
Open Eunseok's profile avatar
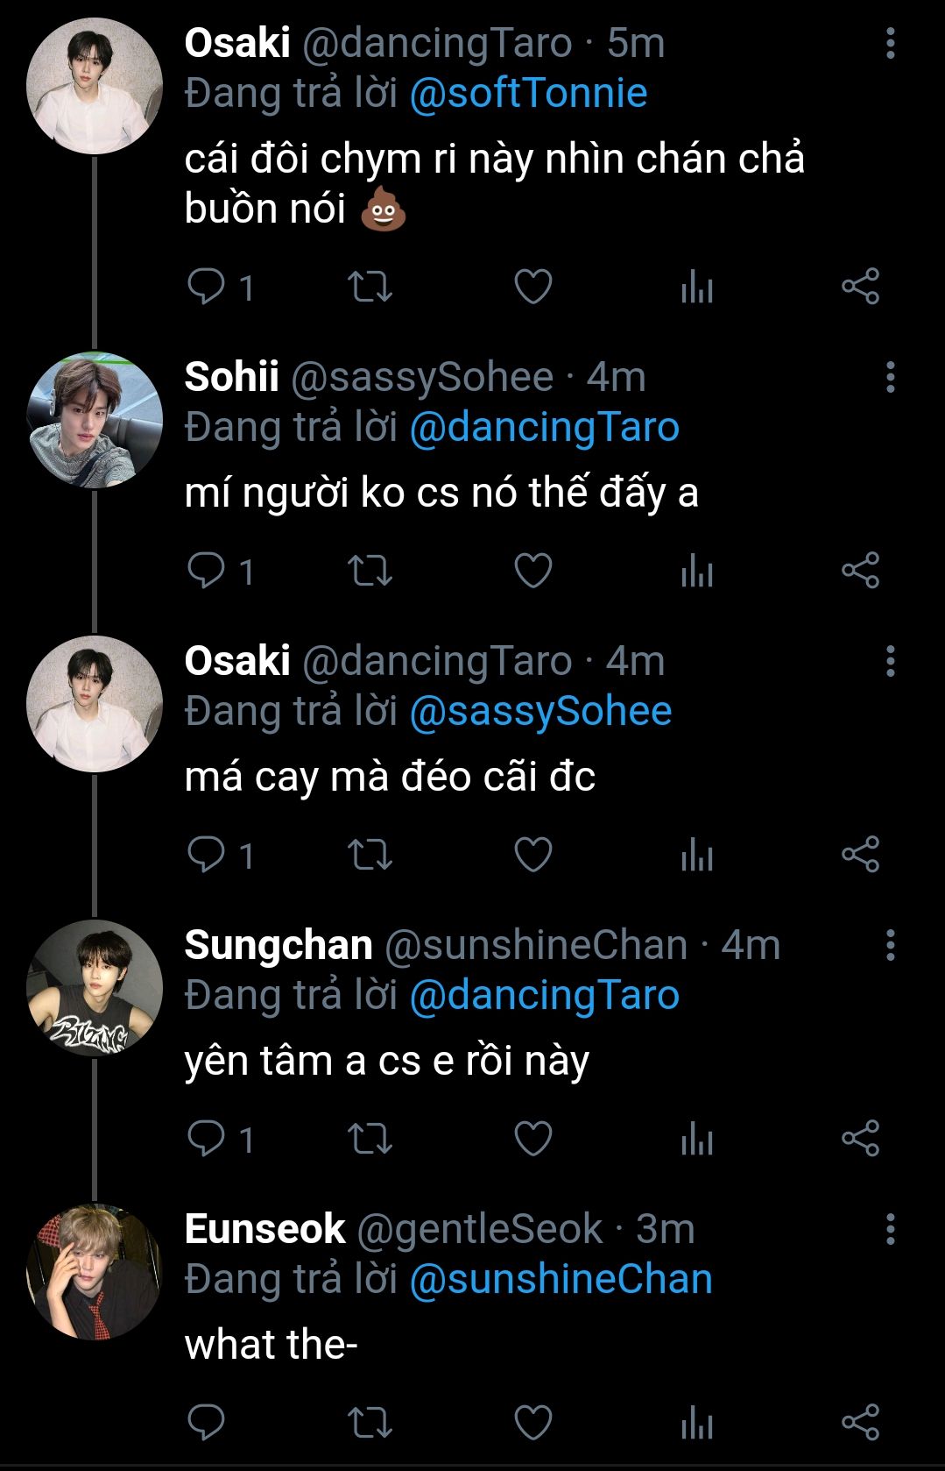(x=94, y=1271)
